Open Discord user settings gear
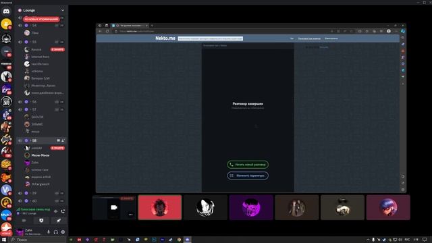 63,232
